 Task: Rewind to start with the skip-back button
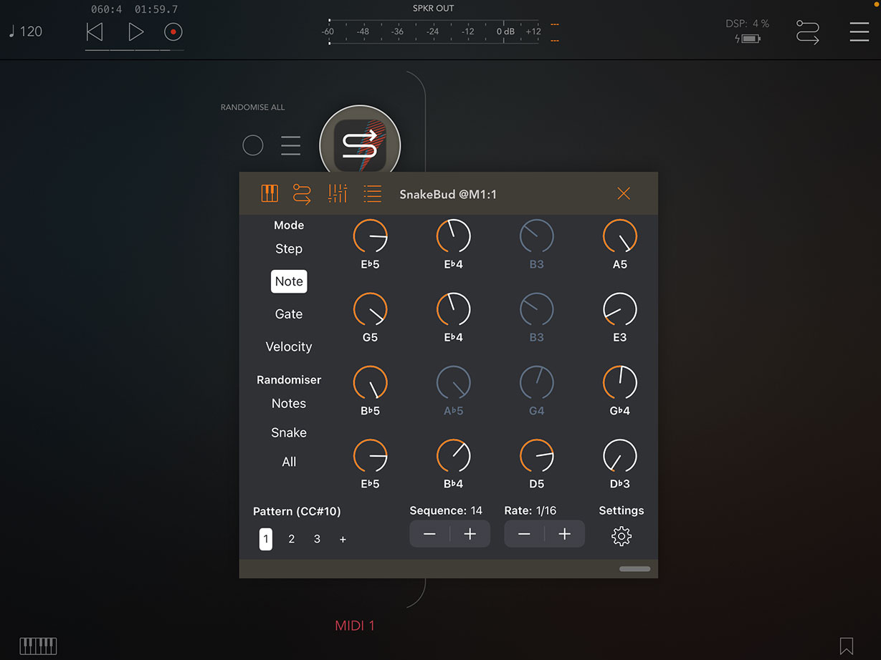click(x=95, y=31)
